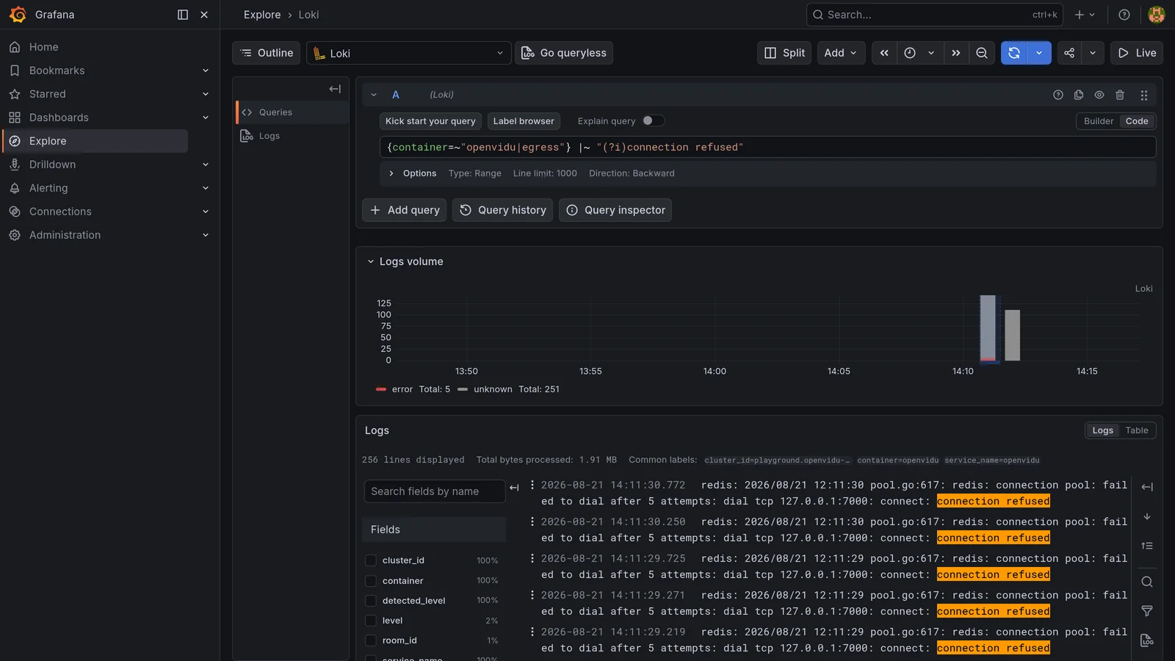This screenshot has height=661, width=1175.
Task: Check the cluster_id field
Action: [x=371, y=560]
